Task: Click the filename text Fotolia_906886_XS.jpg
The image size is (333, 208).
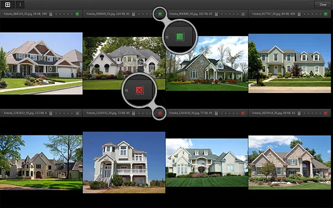Action: coord(183,14)
